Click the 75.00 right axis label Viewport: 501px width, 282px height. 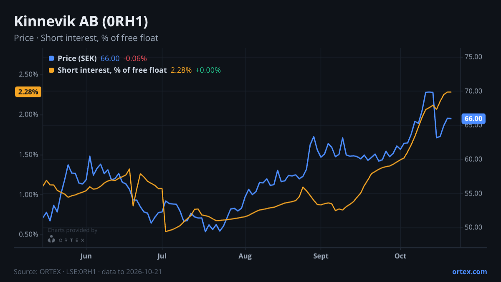pyautogui.click(x=473, y=57)
